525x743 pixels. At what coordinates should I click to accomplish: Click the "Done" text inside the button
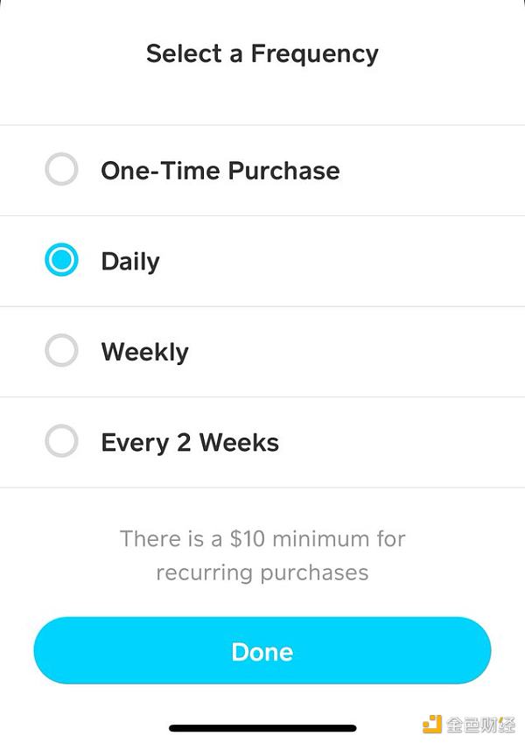pyautogui.click(x=262, y=651)
